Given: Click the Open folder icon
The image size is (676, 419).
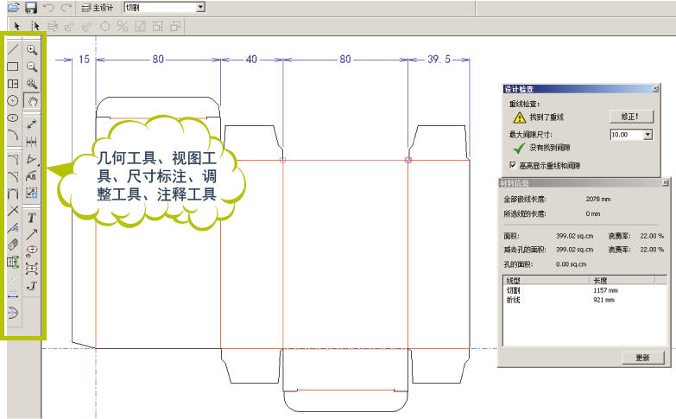Looking at the screenshot, I should pyautogui.click(x=13, y=7).
